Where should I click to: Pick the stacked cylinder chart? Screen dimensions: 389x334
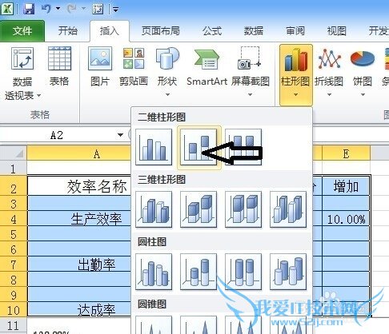[199, 272]
